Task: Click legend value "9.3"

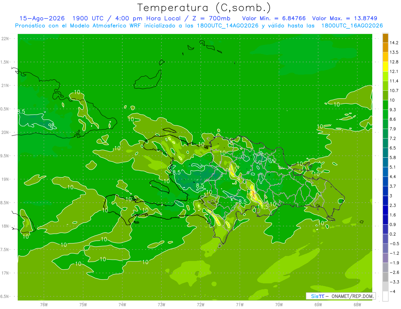Action: [x=393, y=110]
